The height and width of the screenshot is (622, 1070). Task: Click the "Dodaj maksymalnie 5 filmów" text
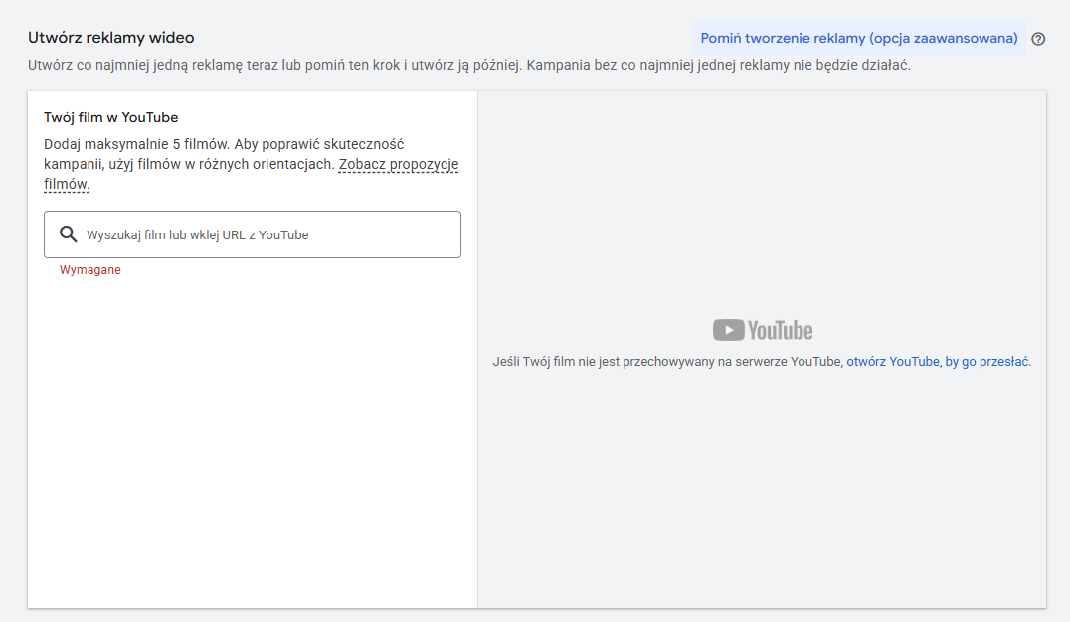135,144
